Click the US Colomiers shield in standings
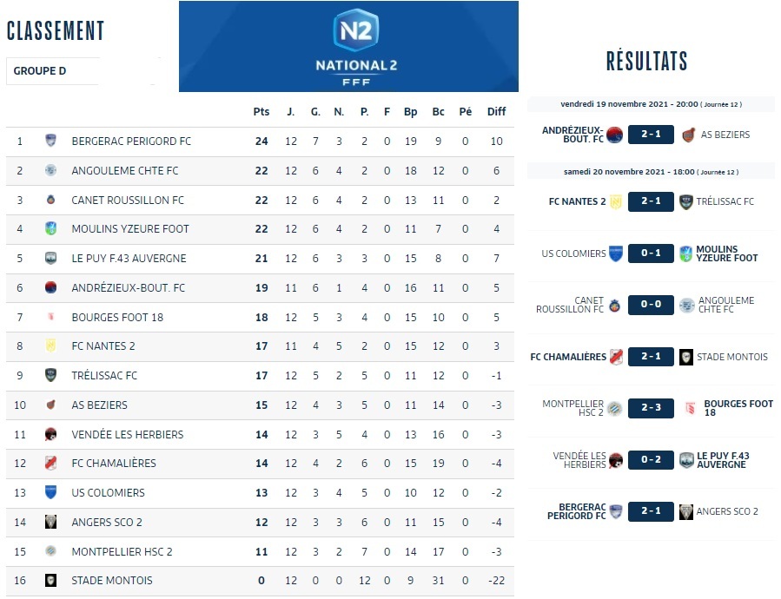Screen dimensions: 781x599 pyautogui.click(x=50, y=492)
